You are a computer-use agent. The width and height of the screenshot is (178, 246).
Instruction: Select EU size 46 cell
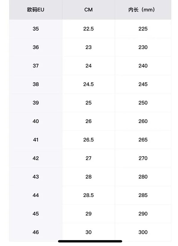coord(36,232)
